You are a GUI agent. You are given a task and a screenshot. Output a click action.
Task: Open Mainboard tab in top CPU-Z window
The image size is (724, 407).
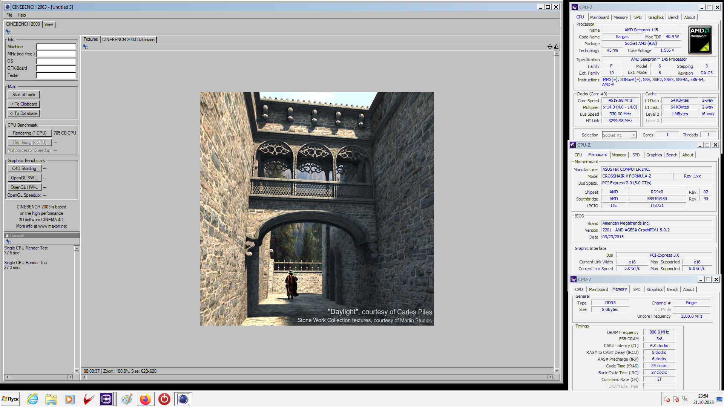(600, 17)
